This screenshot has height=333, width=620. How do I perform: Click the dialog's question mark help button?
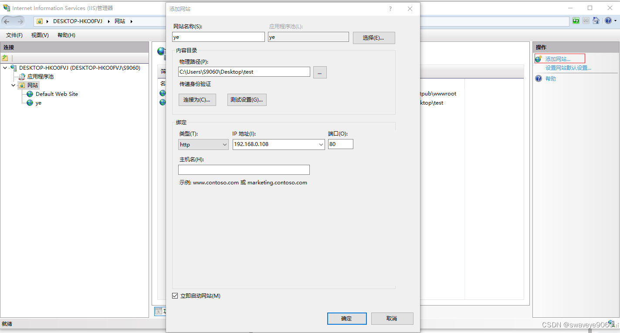pyautogui.click(x=390, y=9)
